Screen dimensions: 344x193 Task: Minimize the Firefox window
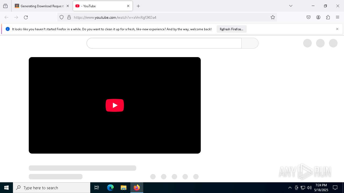tap(313, 6)
